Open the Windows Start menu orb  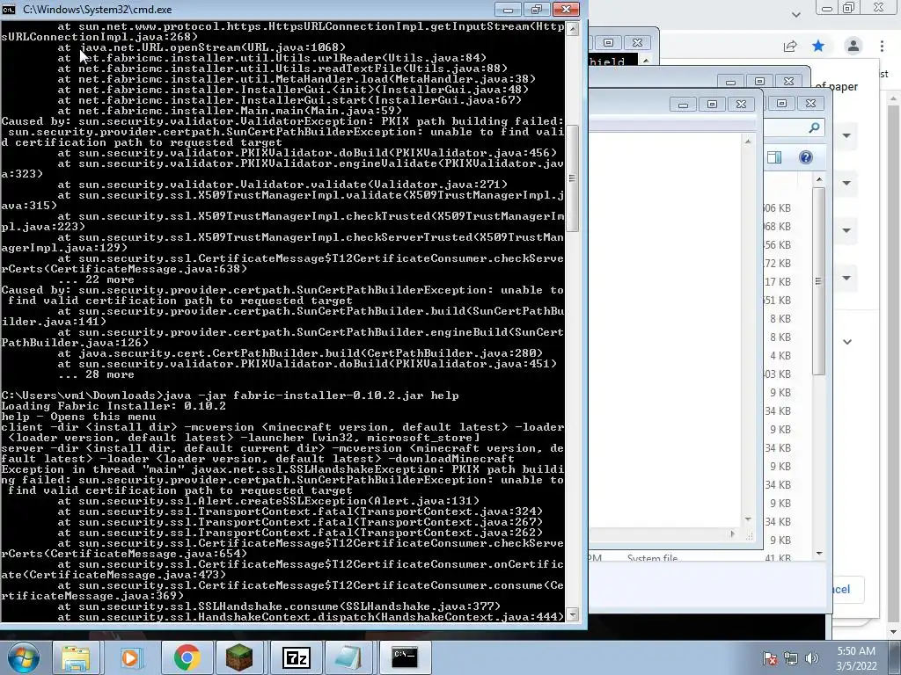click(x=22, y=657)
